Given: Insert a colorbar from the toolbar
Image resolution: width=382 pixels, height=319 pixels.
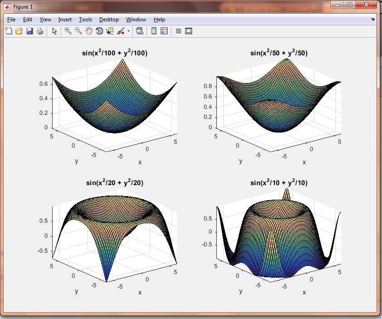Looking at the screenshot, I should click(x=154, y=31).
